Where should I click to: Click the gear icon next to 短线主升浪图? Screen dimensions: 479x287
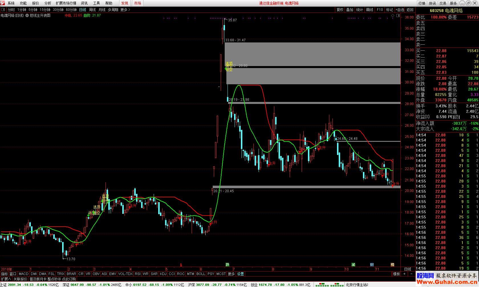pyautogui.click(x=27, y=15)
